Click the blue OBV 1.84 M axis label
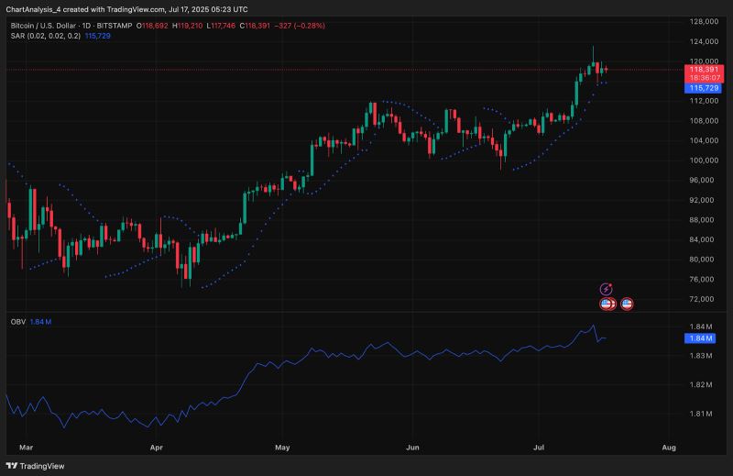 tap(701, 338)
